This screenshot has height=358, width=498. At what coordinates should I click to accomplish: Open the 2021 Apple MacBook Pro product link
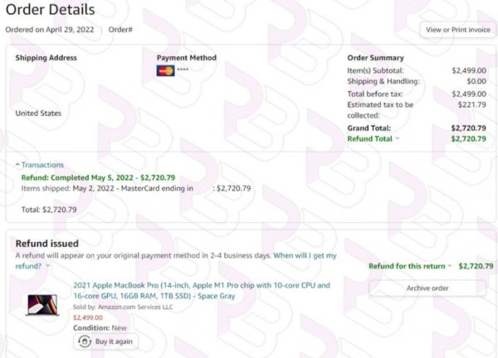202,290
